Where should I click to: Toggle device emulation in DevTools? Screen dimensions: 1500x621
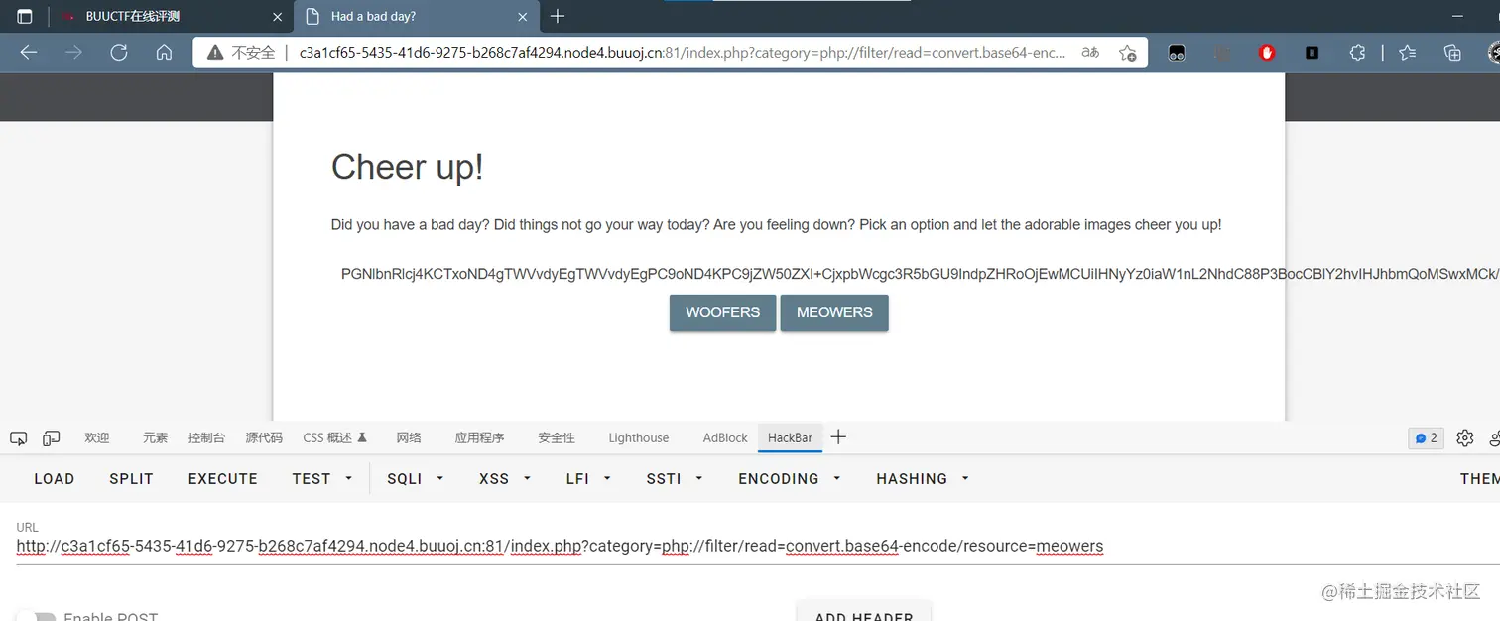click(52, 437)
